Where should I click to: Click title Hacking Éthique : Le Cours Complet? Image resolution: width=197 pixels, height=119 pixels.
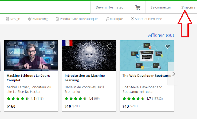(28, 78)
